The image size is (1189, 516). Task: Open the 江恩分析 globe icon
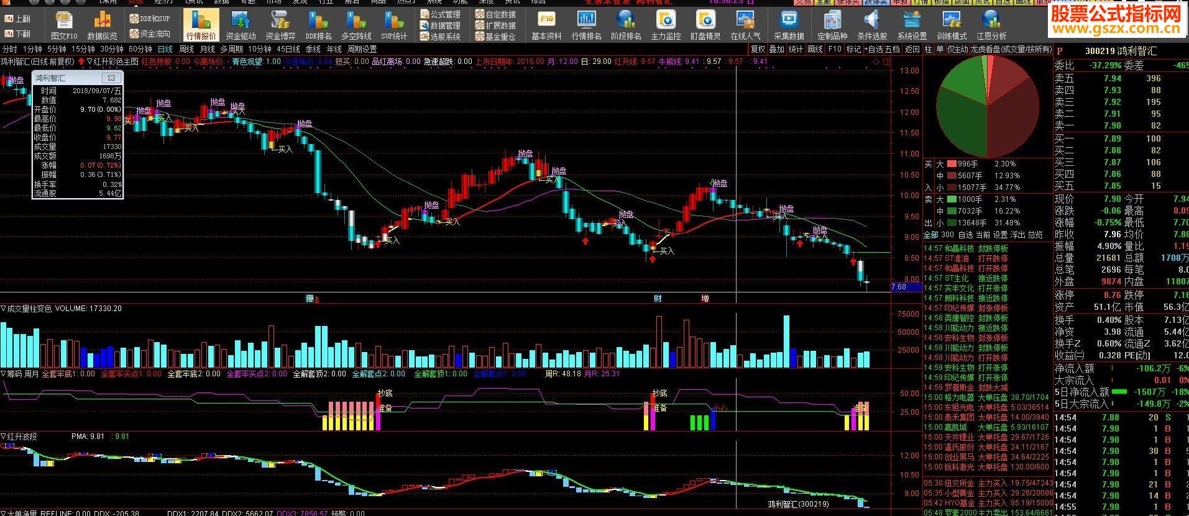point(991,25)
